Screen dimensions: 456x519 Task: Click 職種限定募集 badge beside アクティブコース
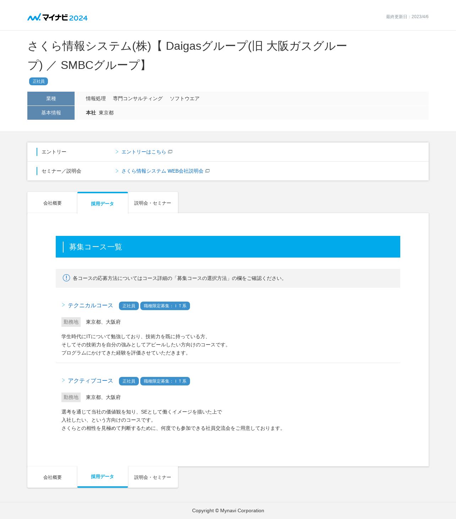pos(165,381)
